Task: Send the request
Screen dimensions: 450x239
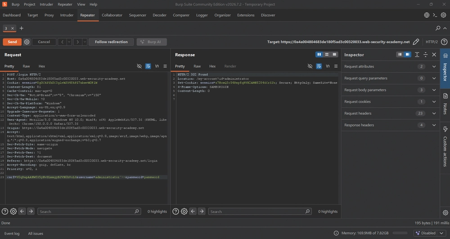Action: pyautogui.click(x=12, y=42)
